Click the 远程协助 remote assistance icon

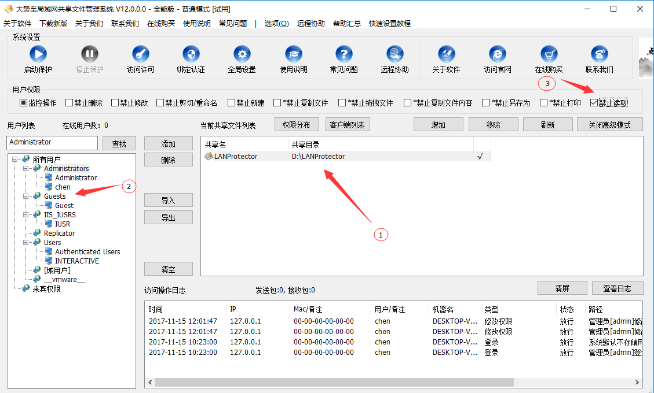[x=394, y=55]
